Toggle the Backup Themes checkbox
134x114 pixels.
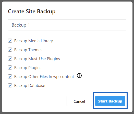coord(10,50)
